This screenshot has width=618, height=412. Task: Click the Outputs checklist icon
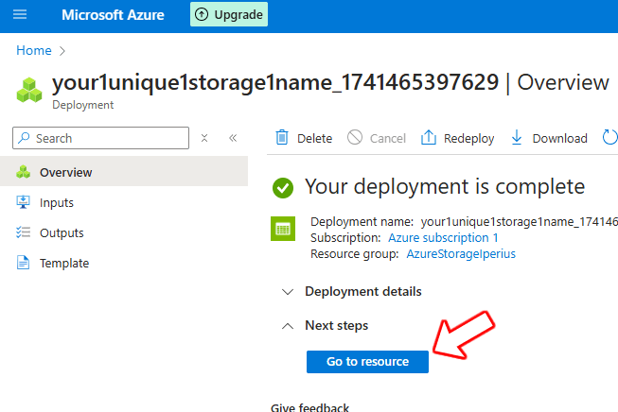tap(23, 232)
